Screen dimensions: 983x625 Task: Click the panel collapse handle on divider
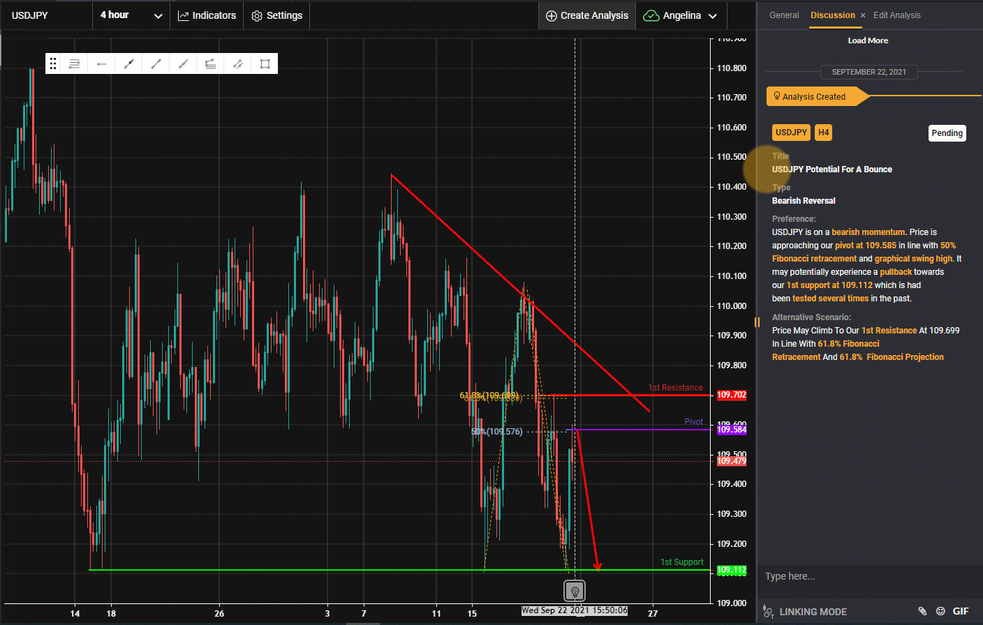pos(757,322)
